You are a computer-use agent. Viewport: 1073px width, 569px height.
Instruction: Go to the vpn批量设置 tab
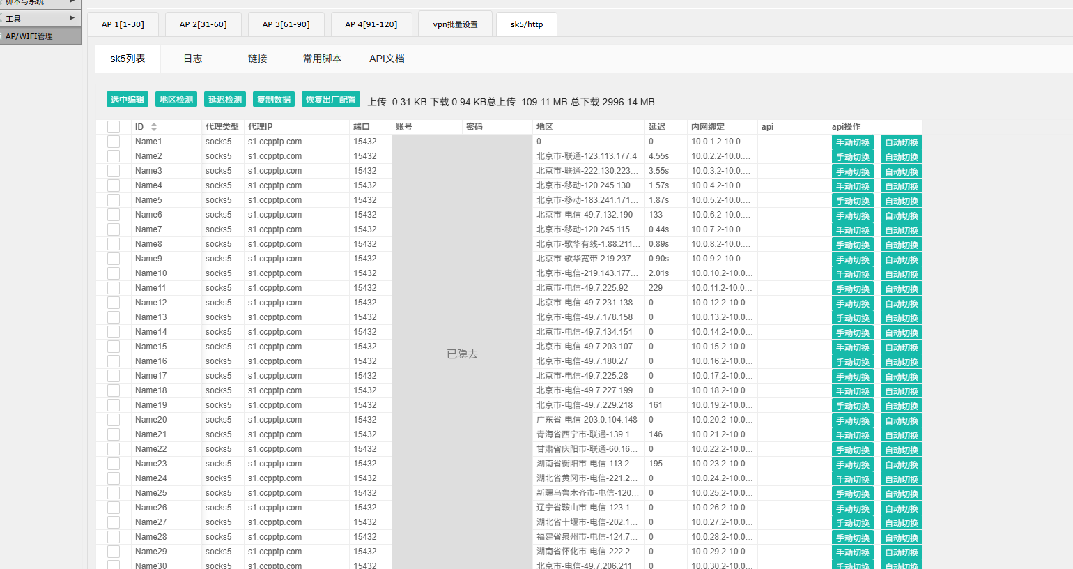point(456,24)
